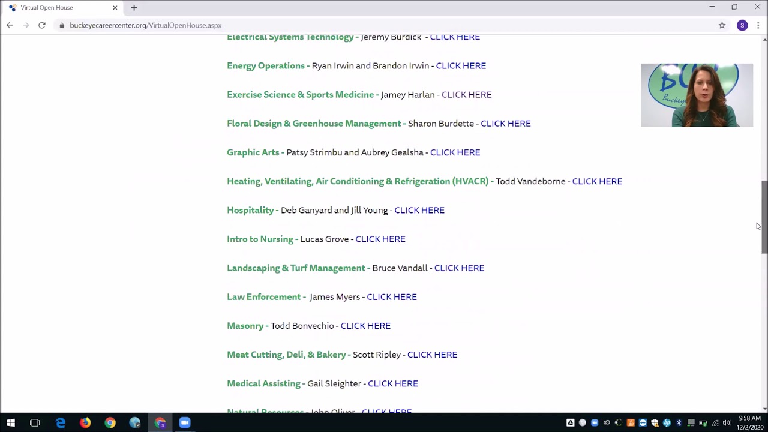The height and width of the screenshot is (432, 768).
Task: Open a new browser tab
Action: pyautogui.click(x=134, y=8)
